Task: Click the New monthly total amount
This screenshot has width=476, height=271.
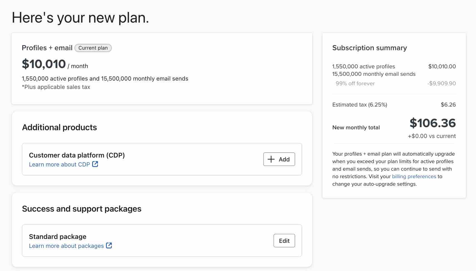Action: 433,123
